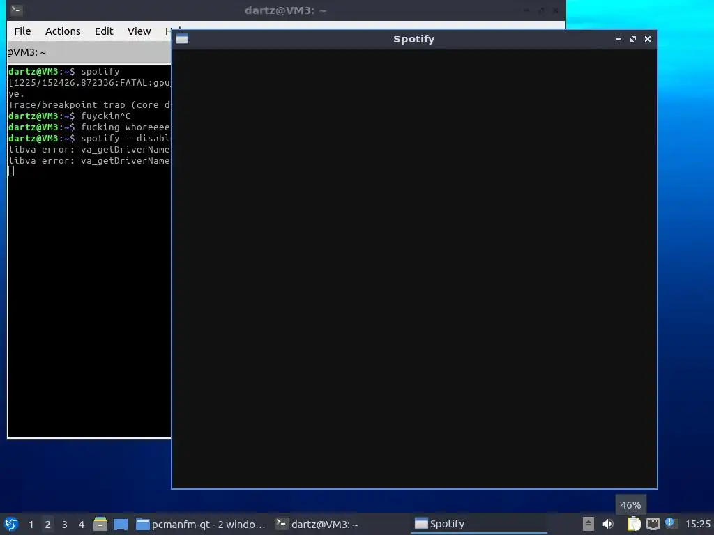Screen dimensions: 714x535
Task: Click the clipboard manager tray icon
Action: click(x=634, y=524)
